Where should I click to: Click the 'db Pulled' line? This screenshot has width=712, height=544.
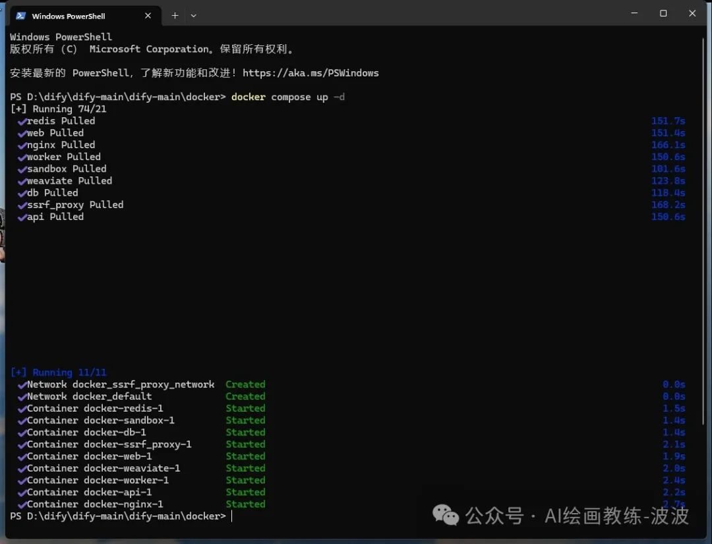pyautogui.click(x=48, y=193)
